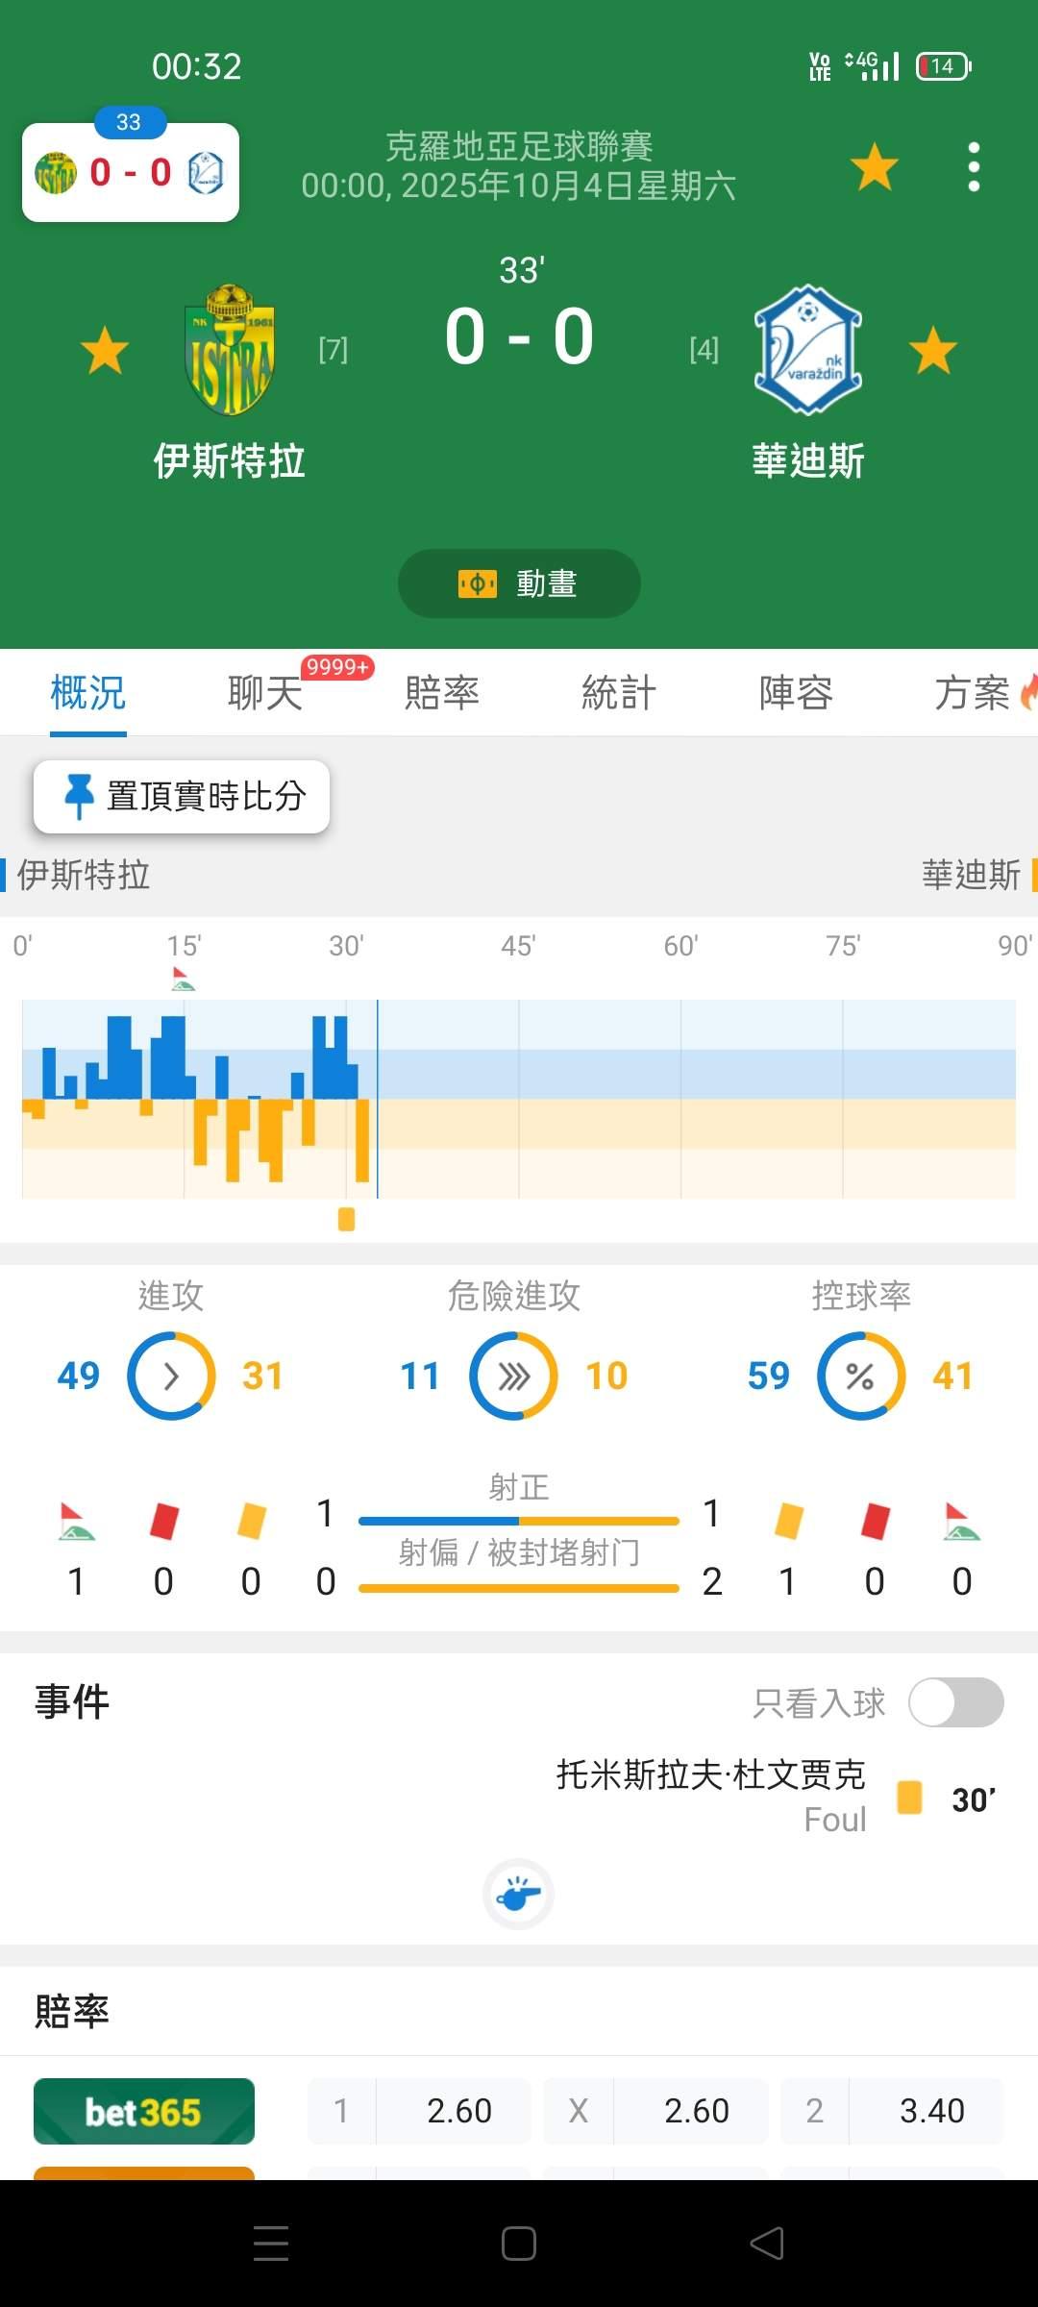Open the bet365 bookmaker logo
The height and width of the screenshot is (2307, 1038).
144,2111
